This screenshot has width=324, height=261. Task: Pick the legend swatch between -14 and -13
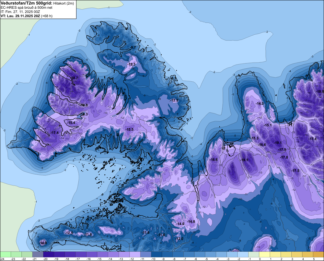point(113,255)
